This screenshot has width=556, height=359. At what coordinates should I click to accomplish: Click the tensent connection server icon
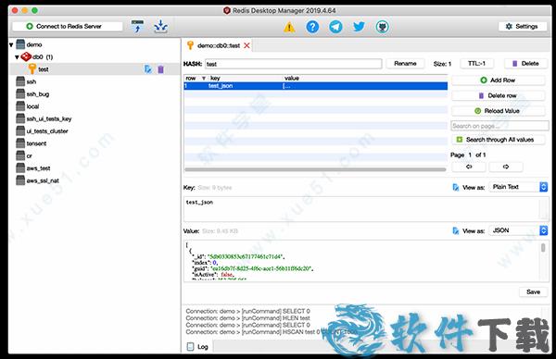pos(20,143)
